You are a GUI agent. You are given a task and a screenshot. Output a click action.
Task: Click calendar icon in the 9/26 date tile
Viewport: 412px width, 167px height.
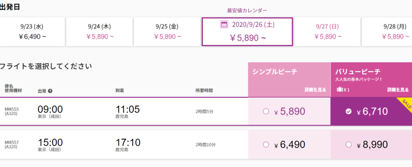225,25
